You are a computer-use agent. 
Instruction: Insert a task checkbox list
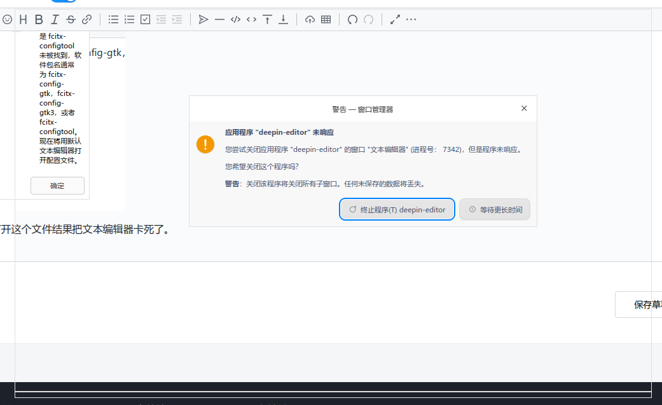pyautogui.click(x=145, y=20)
